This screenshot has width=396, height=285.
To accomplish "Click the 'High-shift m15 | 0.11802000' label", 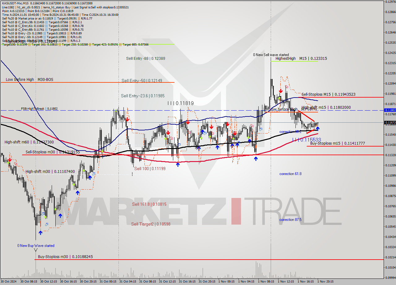I will click(326, 107).
